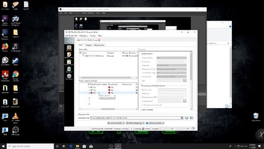Open the Track name combo box
Image resolution: width=264 pixels, height=149 pixels.
[x=172, y=62]
